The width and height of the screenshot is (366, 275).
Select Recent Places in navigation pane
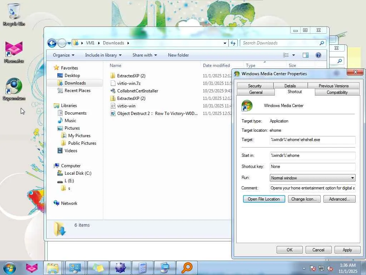(x=78, y=91)
